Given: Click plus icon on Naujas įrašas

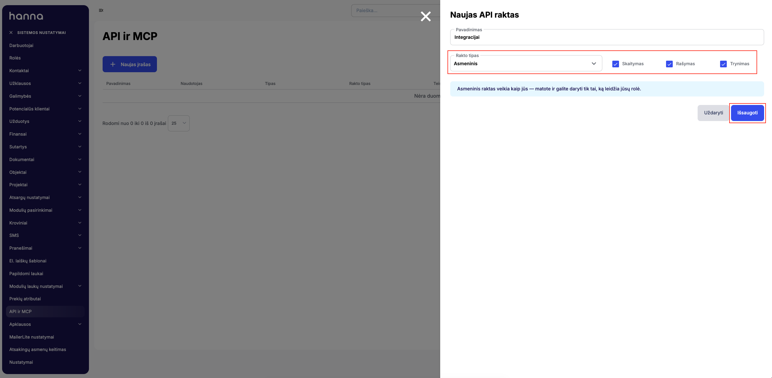Looking at the screenshot, I should tap(113, 64).
